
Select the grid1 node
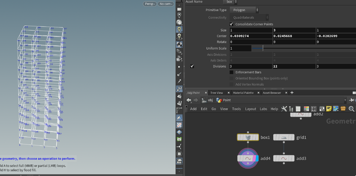(x=284, y=137)
